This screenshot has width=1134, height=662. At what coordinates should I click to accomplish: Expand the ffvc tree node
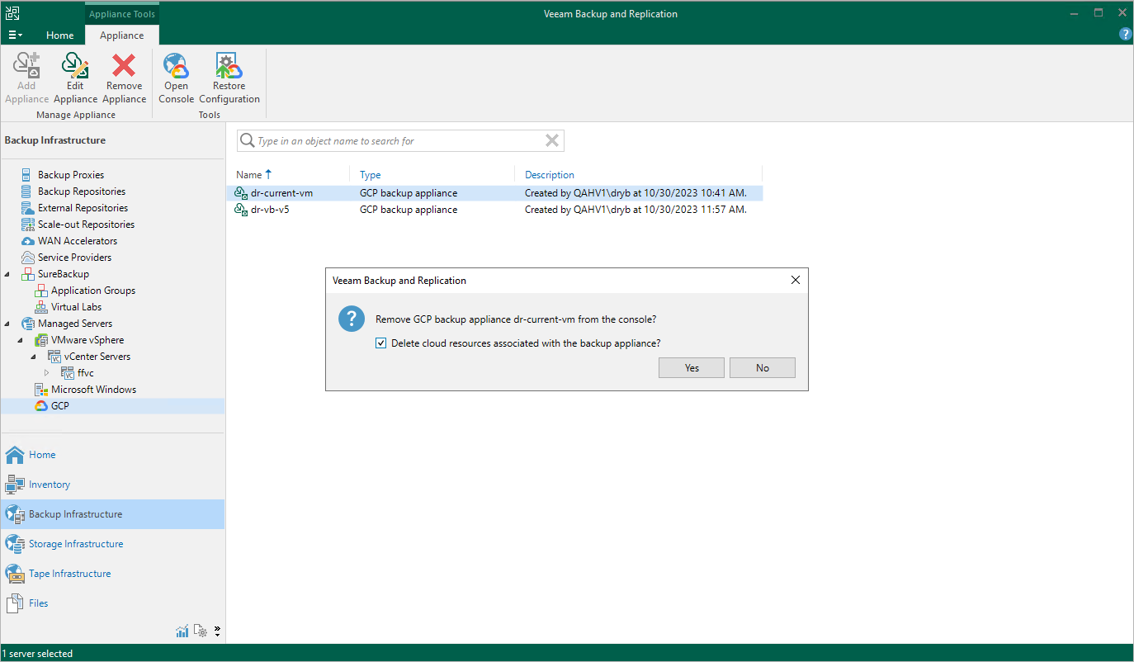click(47, 373)
